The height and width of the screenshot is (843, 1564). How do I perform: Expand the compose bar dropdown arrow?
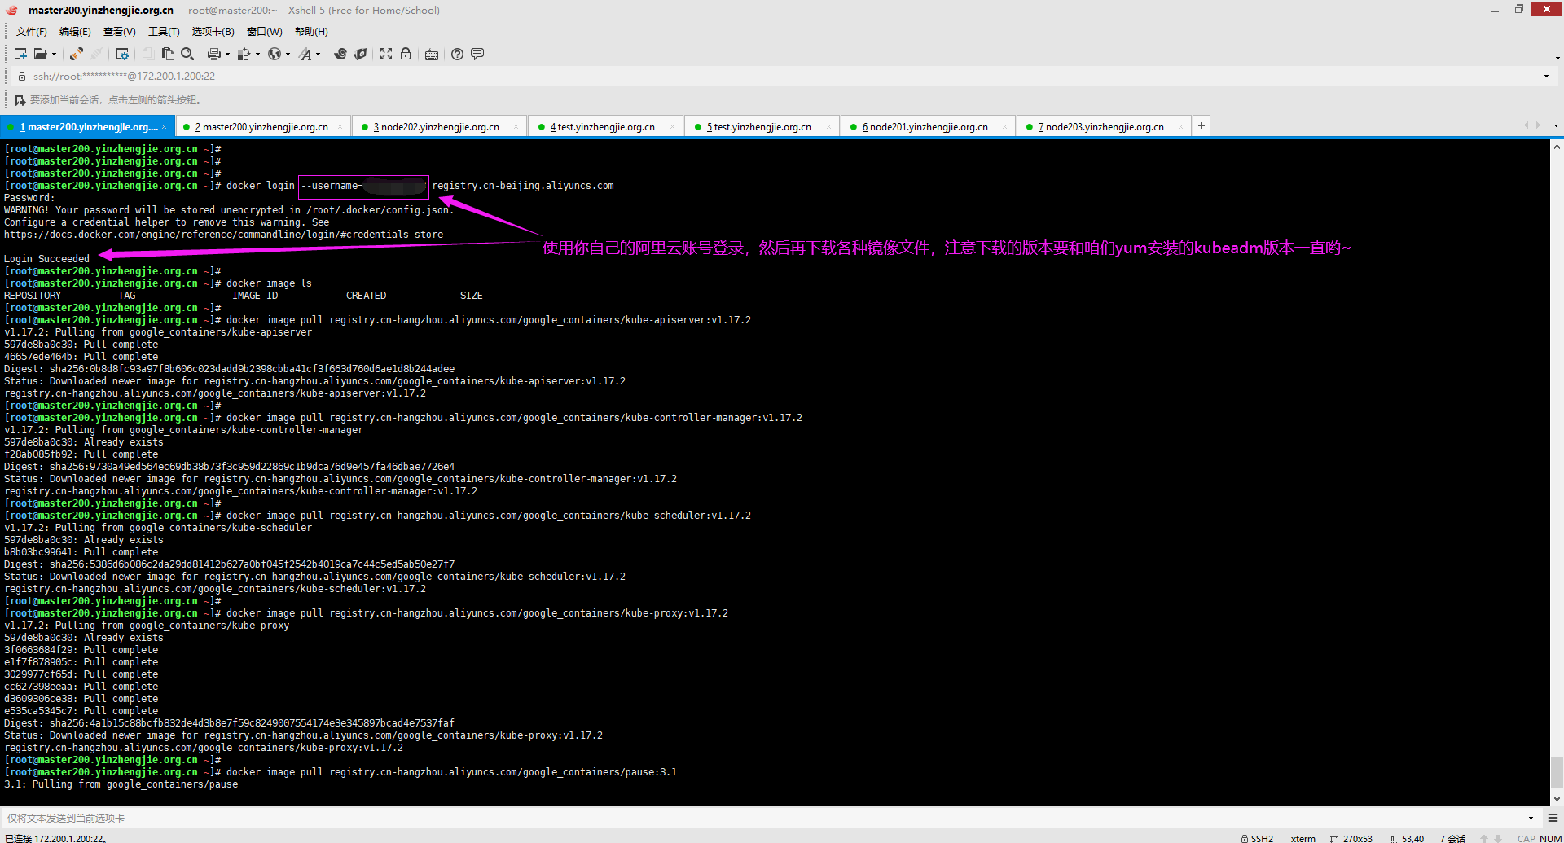coord(1531,818)
